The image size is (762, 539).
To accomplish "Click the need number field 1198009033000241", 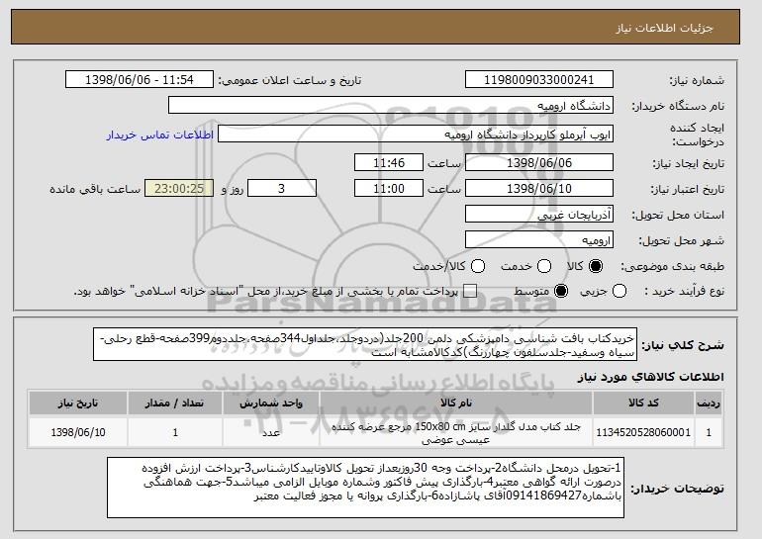I will coord(539,80).
